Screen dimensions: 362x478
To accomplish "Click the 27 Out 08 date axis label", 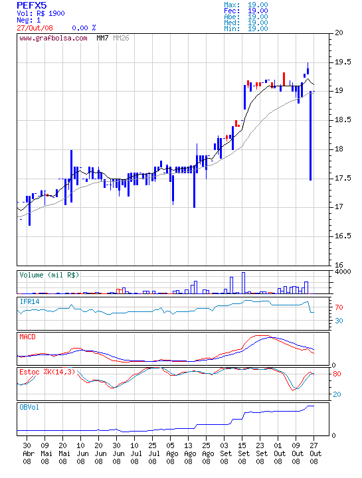I will tap(314, 453).
